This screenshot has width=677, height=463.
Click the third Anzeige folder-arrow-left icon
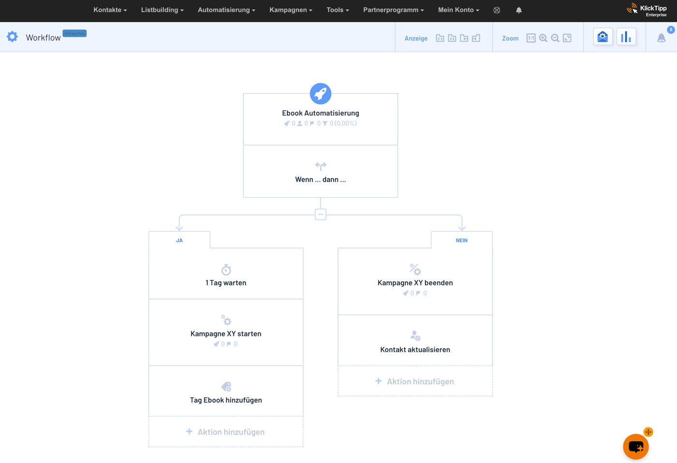tap(464, 38)
